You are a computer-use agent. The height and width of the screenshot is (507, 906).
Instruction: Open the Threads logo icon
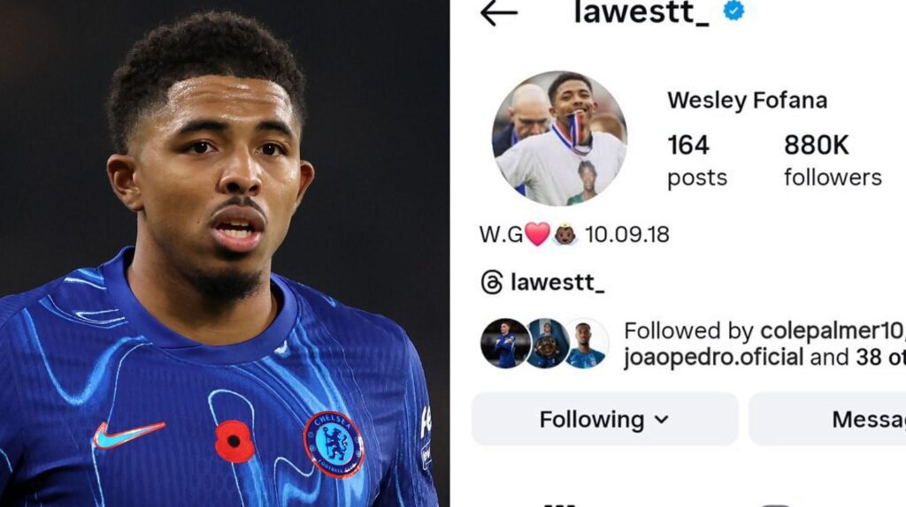pos(492,283)
